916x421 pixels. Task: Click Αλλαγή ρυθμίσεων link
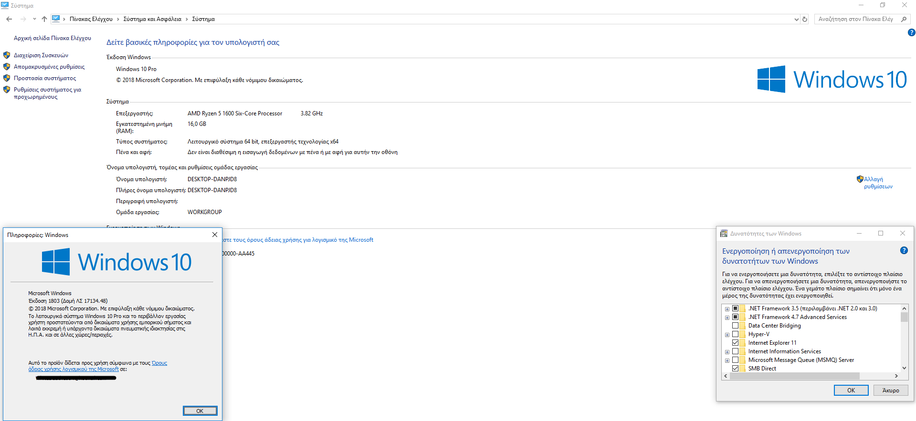click(x=878, y=183)
